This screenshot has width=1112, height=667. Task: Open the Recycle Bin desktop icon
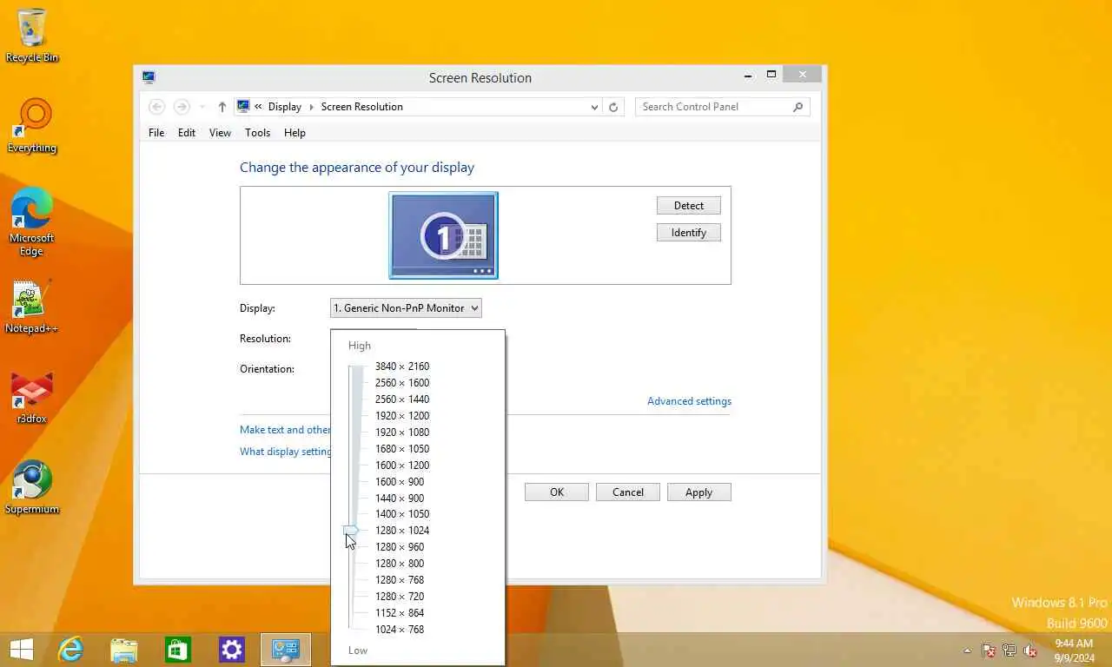[x=32, y=36]
